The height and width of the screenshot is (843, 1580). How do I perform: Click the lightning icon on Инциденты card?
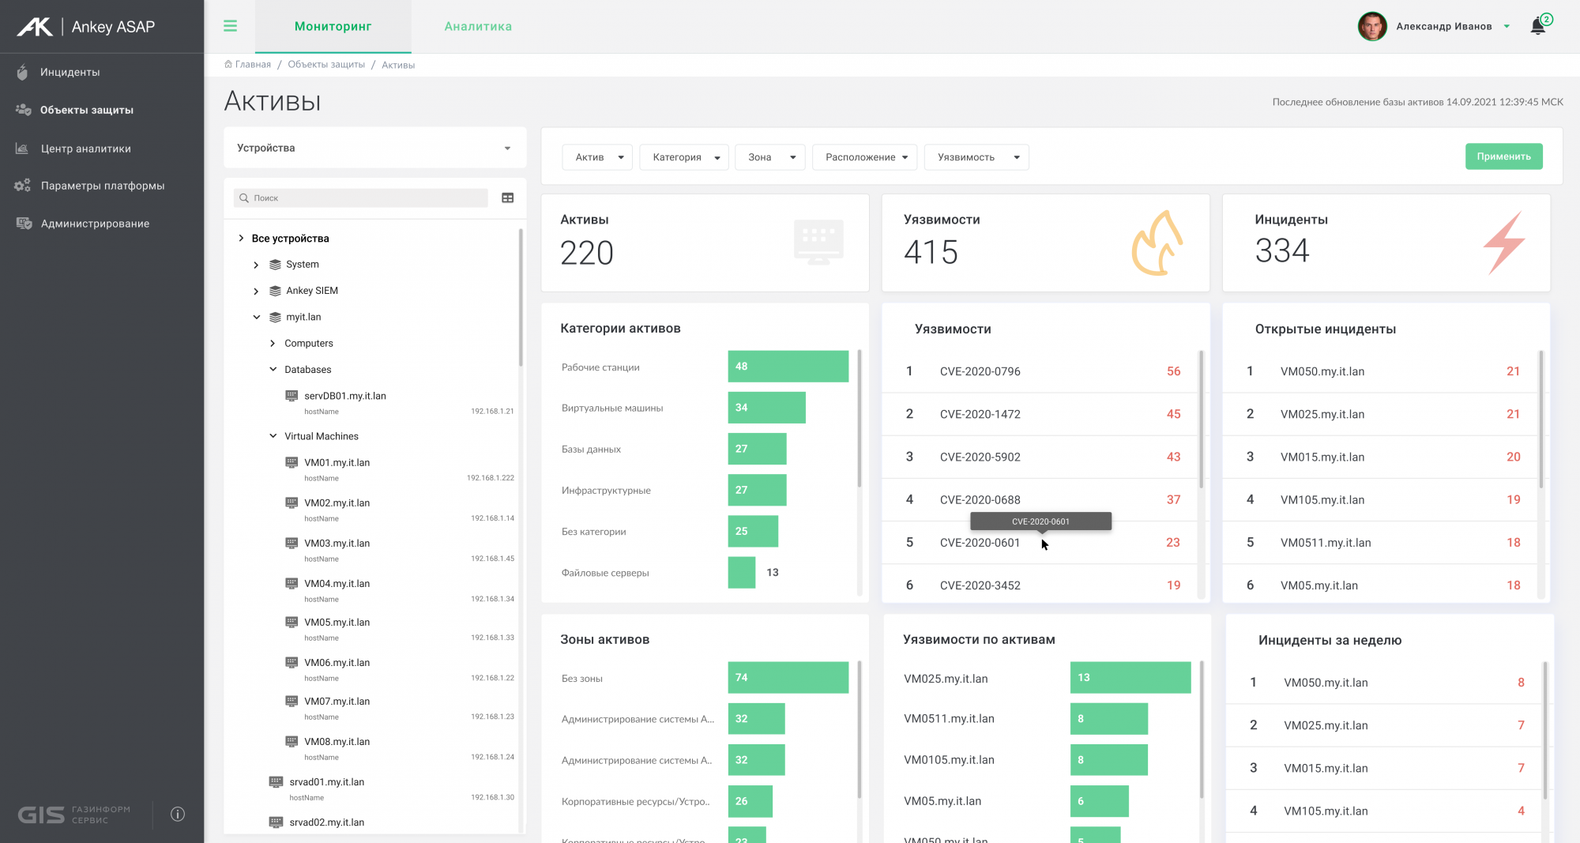pos(1504,243)
